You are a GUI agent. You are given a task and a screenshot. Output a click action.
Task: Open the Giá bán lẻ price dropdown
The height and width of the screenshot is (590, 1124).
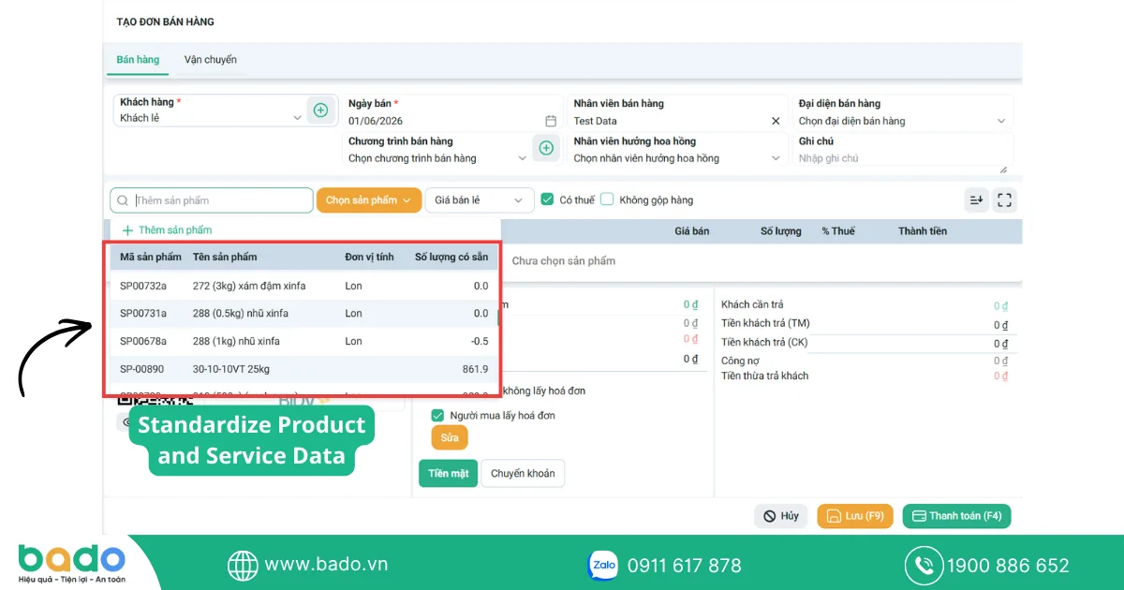coord(480,200)
